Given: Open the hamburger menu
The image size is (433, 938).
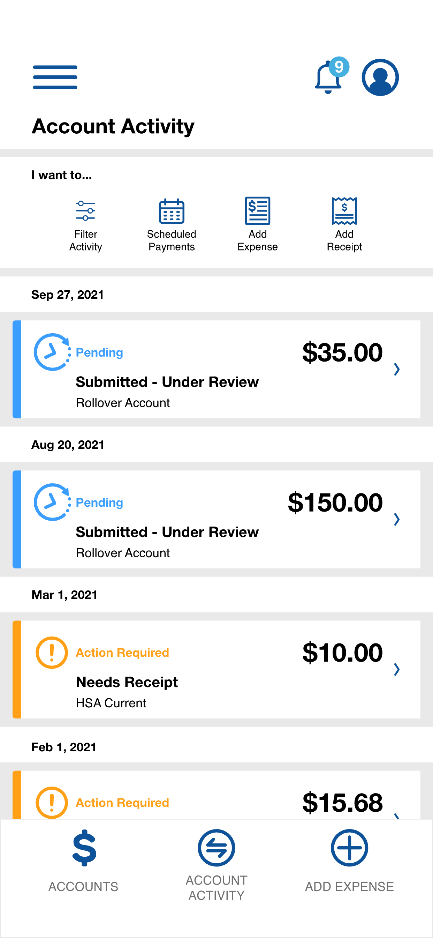Looking at the screenshot, I should 55,77.
